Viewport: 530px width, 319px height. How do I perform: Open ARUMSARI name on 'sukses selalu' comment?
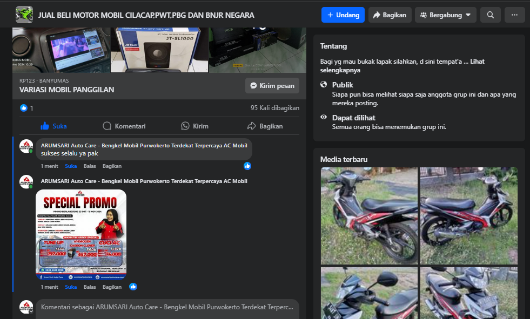(144, 146)
